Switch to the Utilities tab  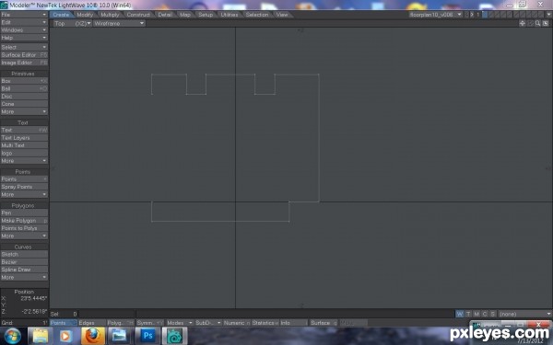point(229,15)
